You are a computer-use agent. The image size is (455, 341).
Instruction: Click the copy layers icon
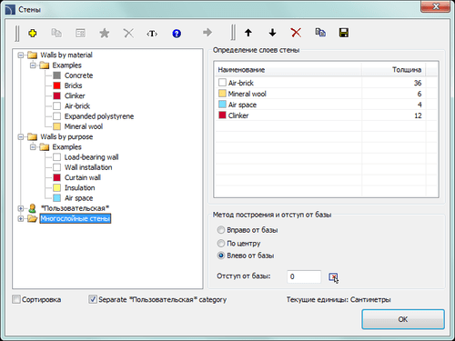coord(320,32)
